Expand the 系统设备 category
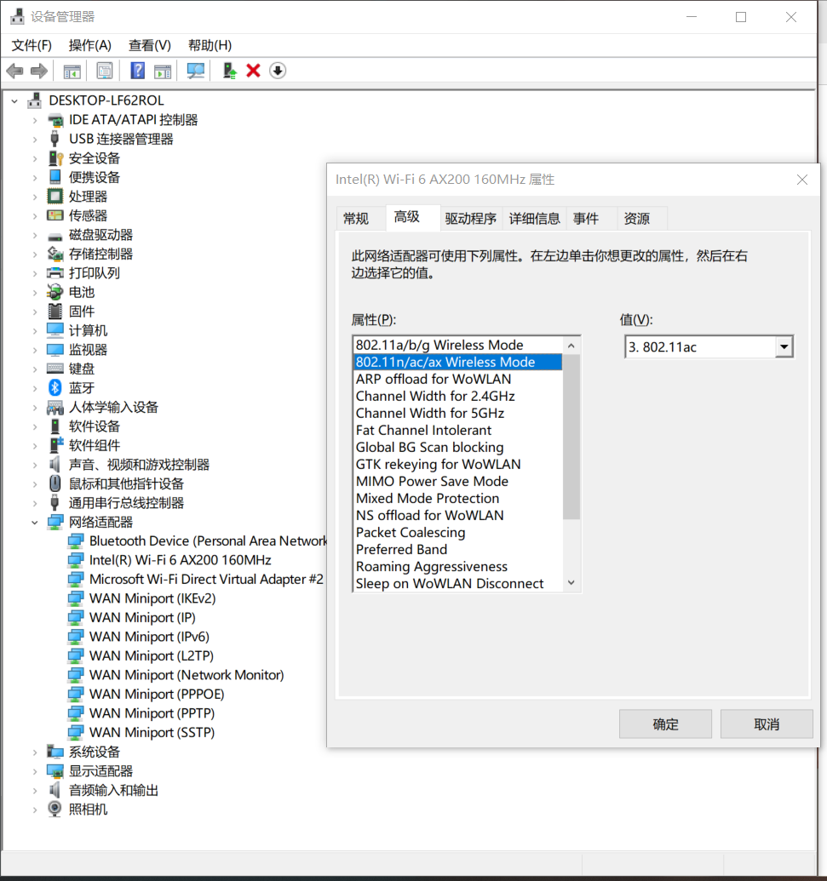This screenshot has width=827, height=881. [x=35, y=752]
